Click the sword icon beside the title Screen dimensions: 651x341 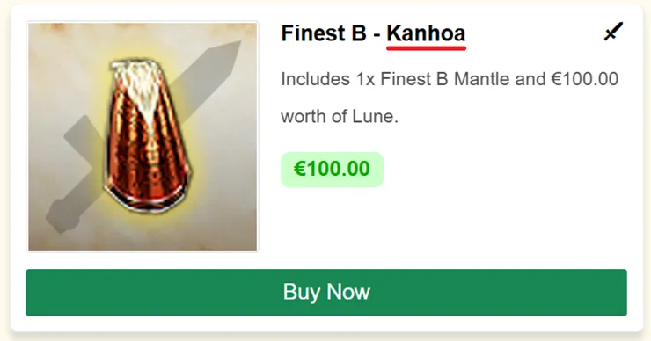613,32
